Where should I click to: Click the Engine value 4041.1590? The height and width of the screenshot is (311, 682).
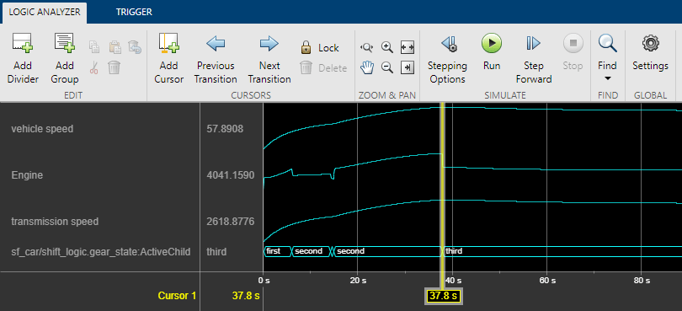231,175
